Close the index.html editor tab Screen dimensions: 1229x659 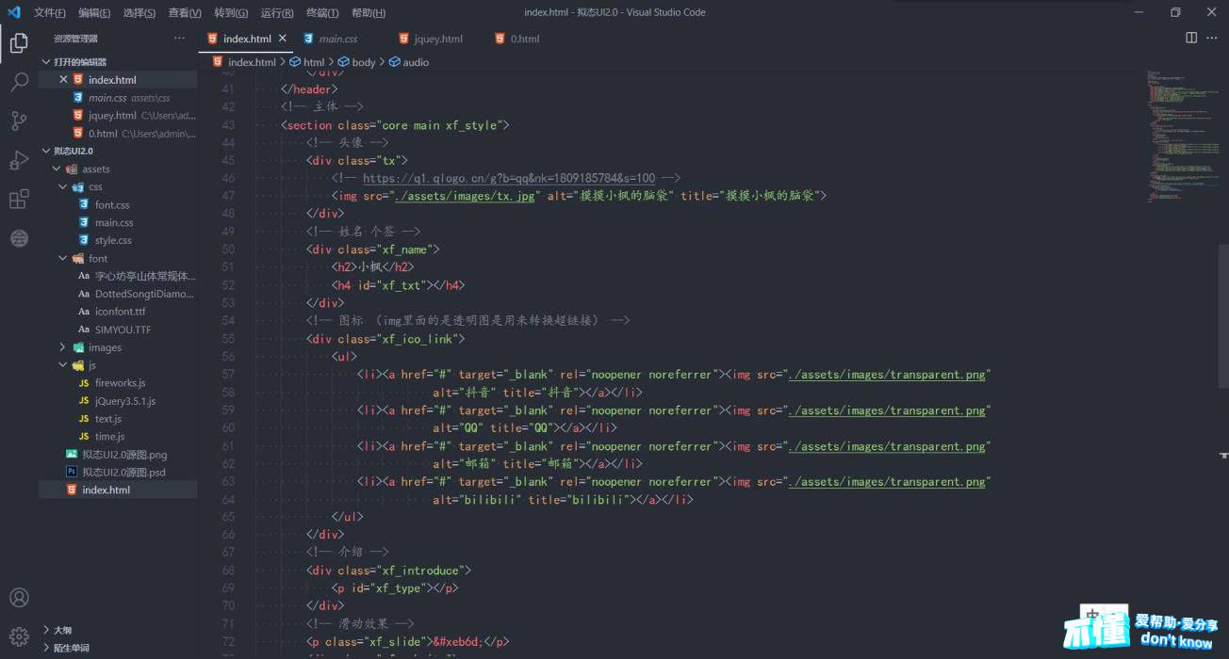[283, 39]
